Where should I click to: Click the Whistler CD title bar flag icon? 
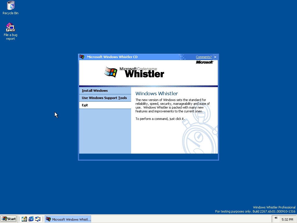(x=82, y=57)
